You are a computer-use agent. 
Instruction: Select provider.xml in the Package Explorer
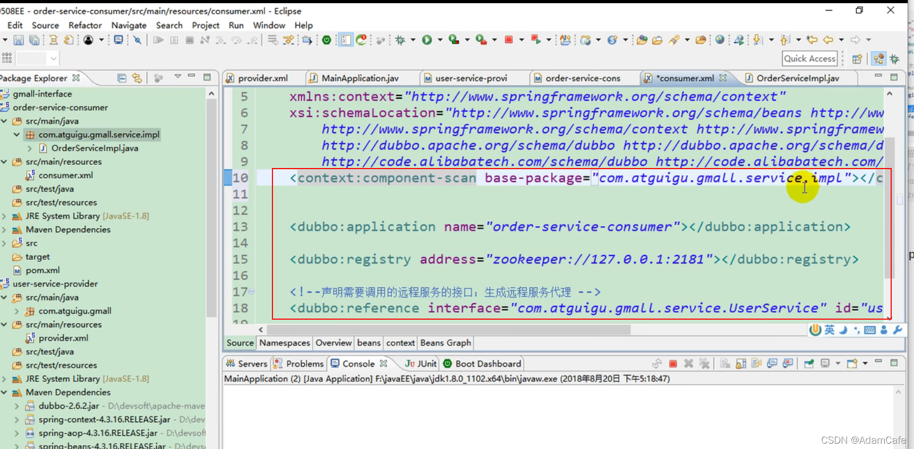pos(63,338)
